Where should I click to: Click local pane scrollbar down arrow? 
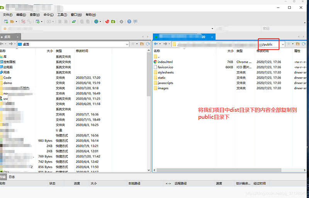149,170
